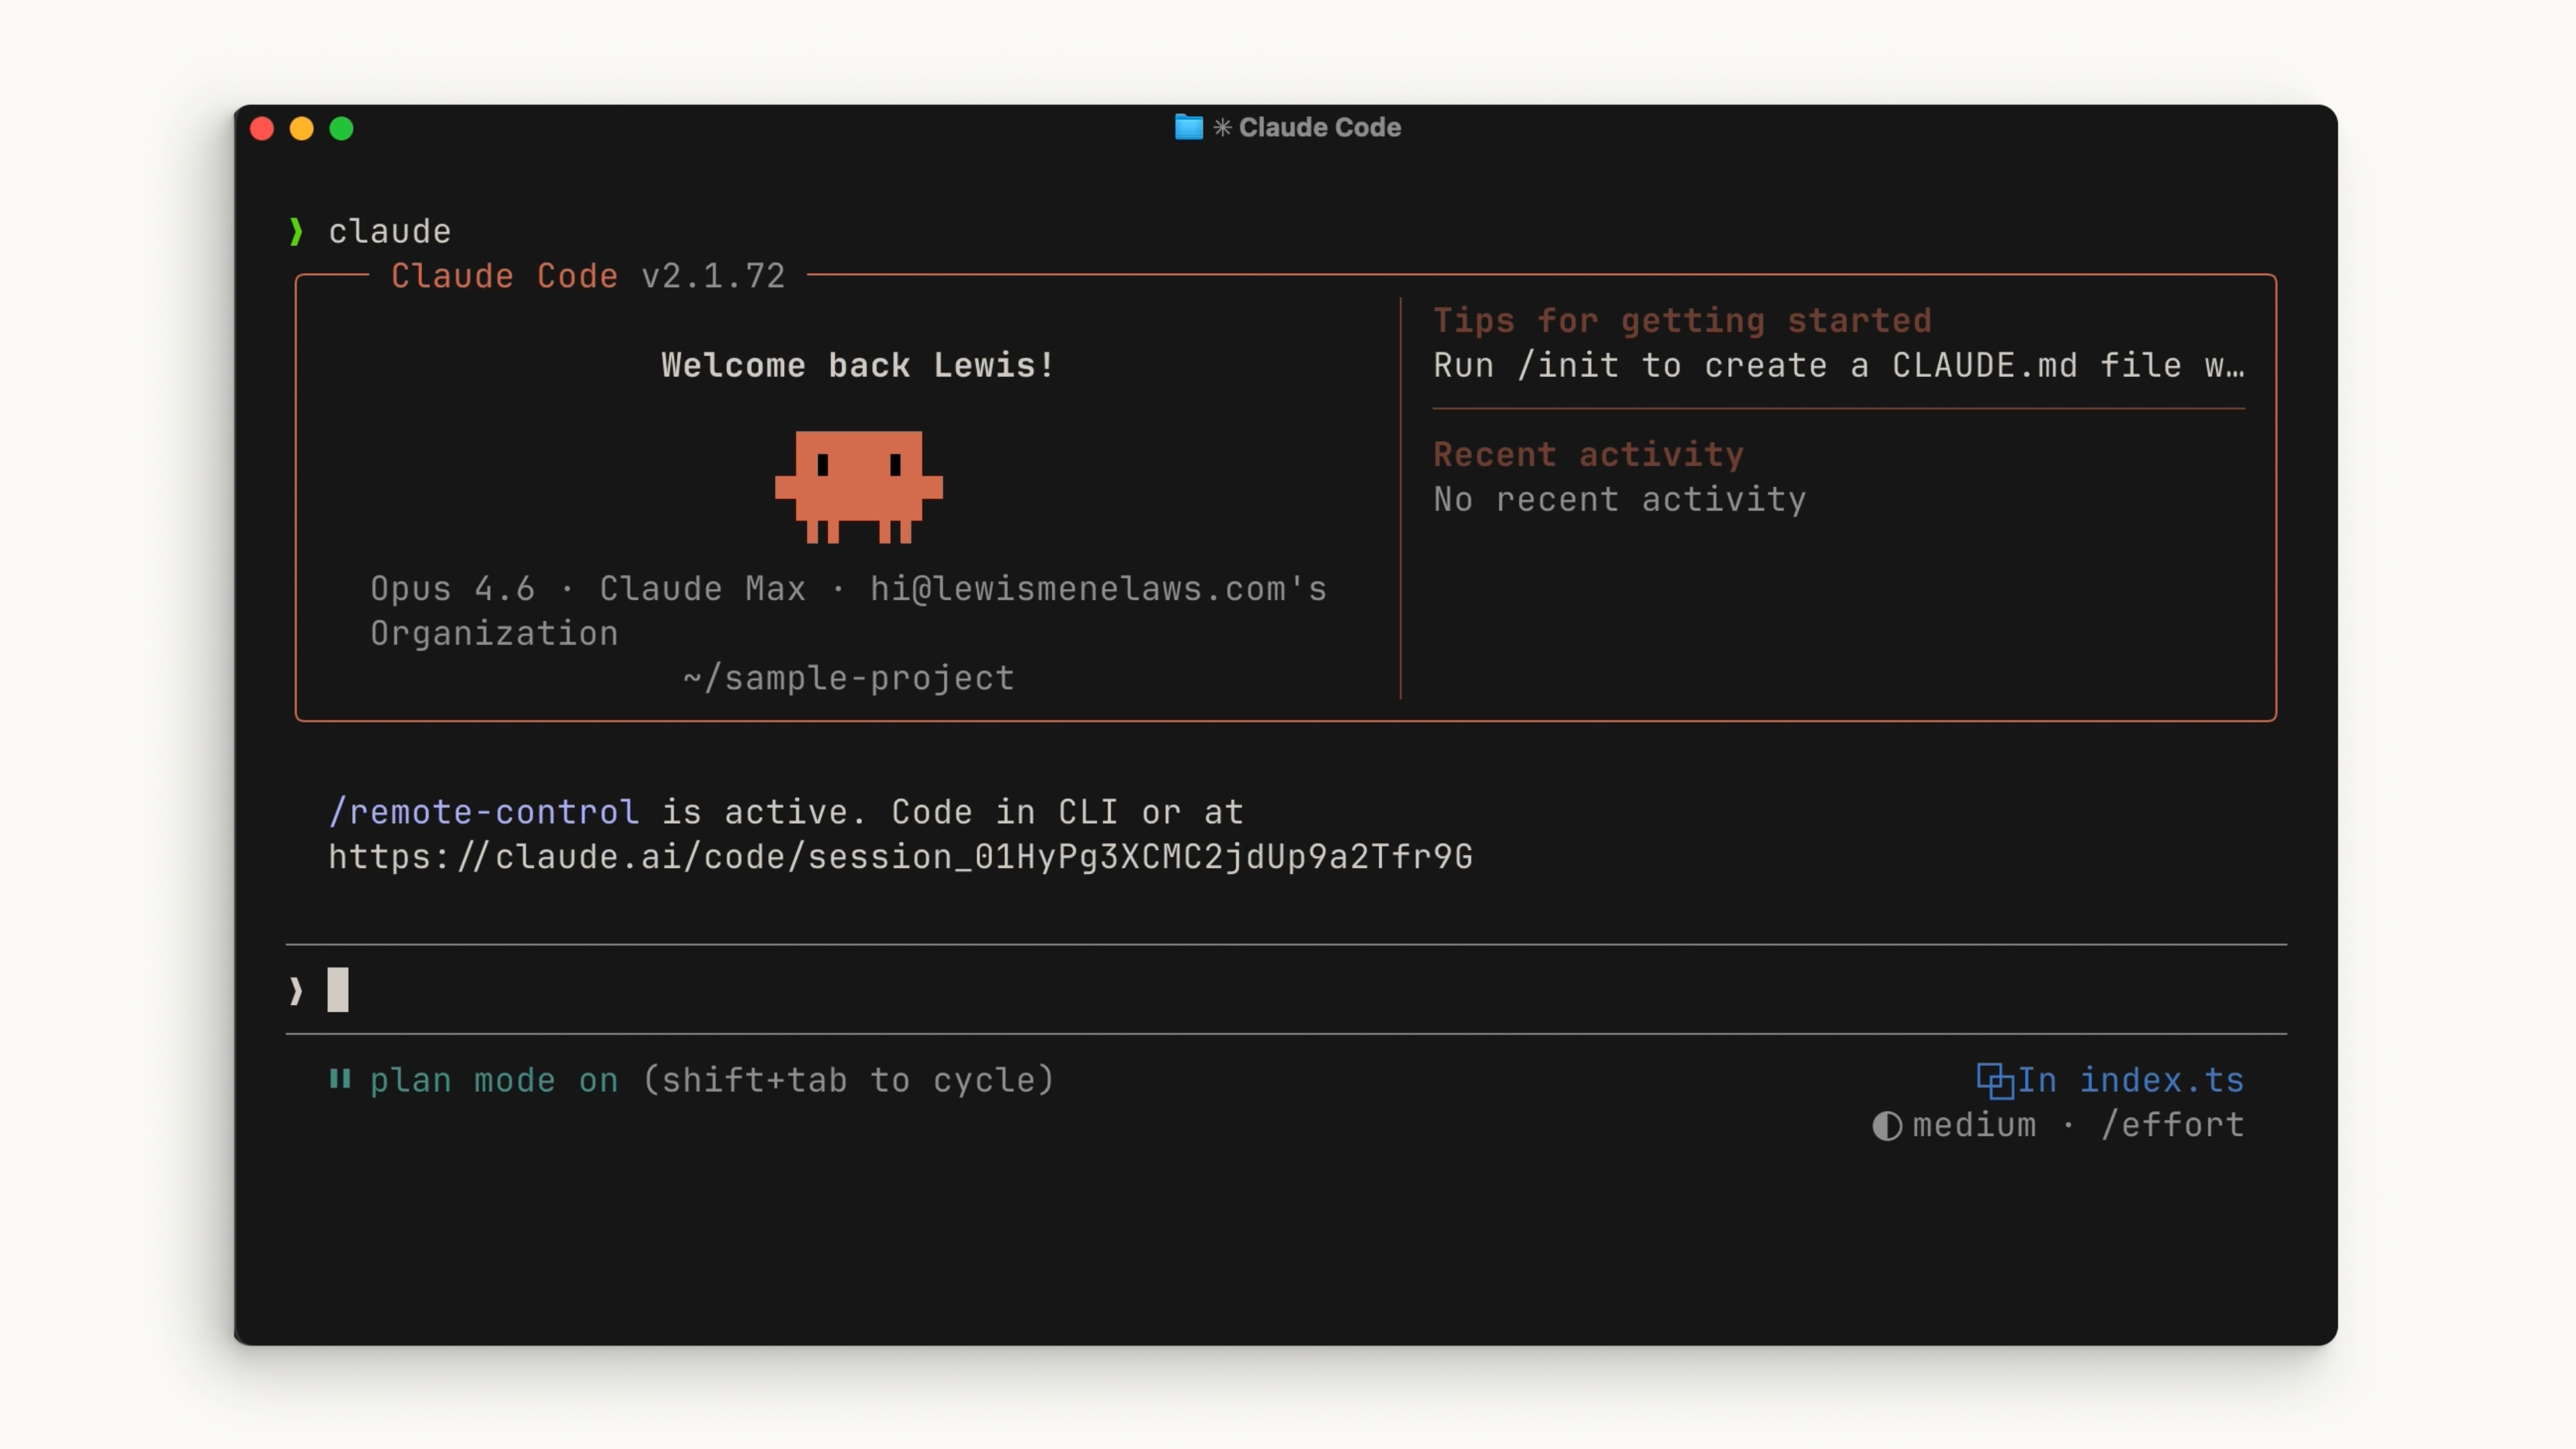Click the Recent activity heading
Image resolution: width=2576 pixels, height=1449 pixels.
(1588, 455)
